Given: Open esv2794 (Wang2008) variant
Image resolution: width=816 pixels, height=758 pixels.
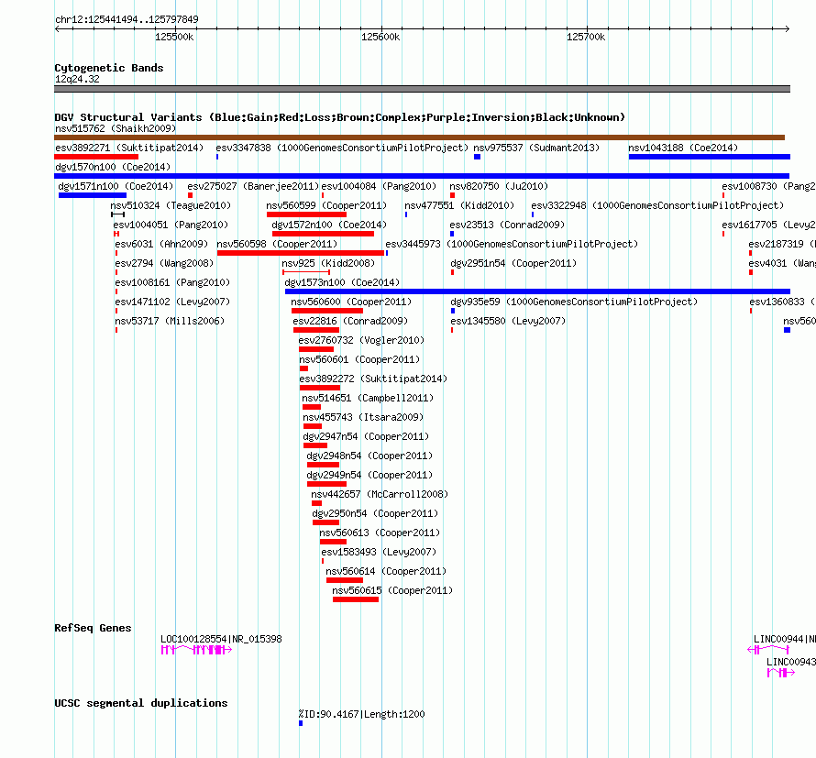Looking at the screenshot, I should click(164, 263).
